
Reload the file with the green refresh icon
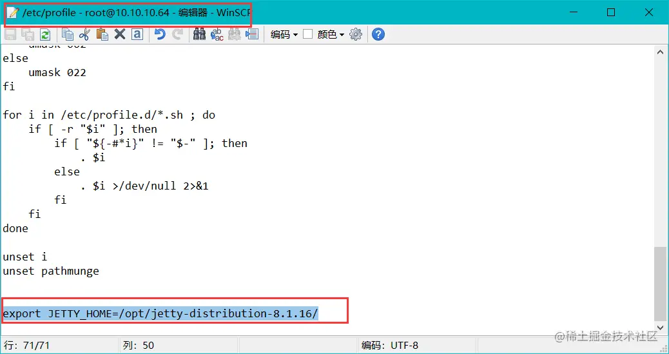(45, 34)
